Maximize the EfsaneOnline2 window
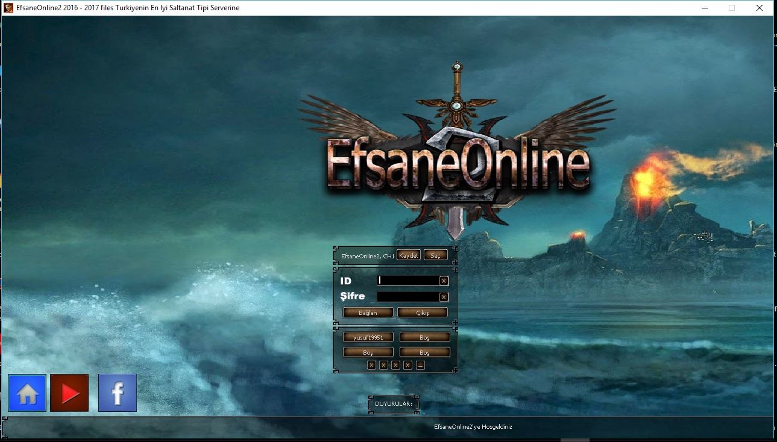 tap(732, 8)
